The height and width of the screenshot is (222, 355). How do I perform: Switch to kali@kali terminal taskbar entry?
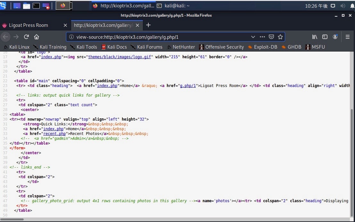click(x=174, y=6)
